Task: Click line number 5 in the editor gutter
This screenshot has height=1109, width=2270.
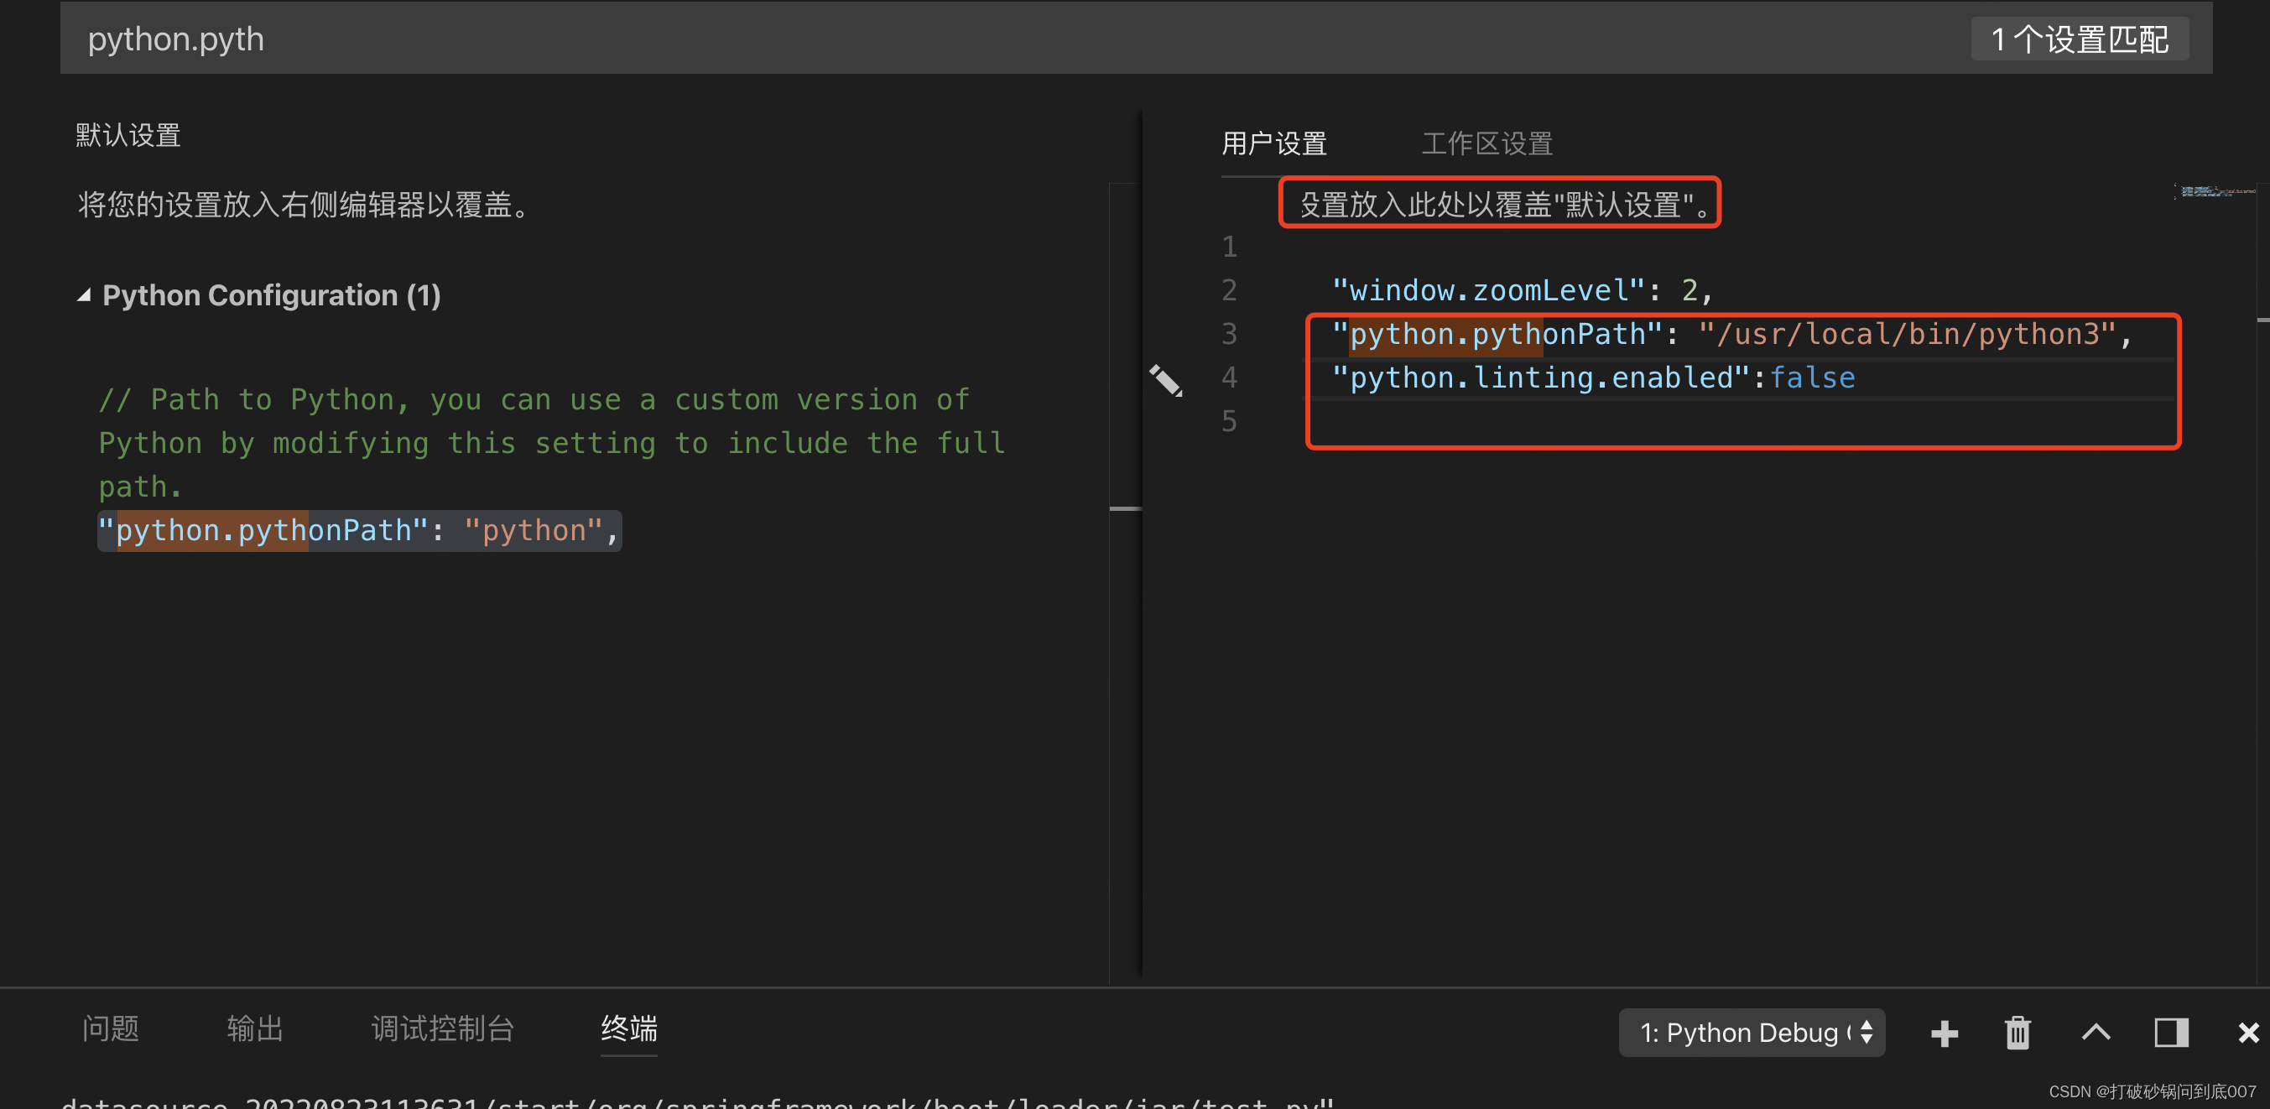Action: 1228,421
